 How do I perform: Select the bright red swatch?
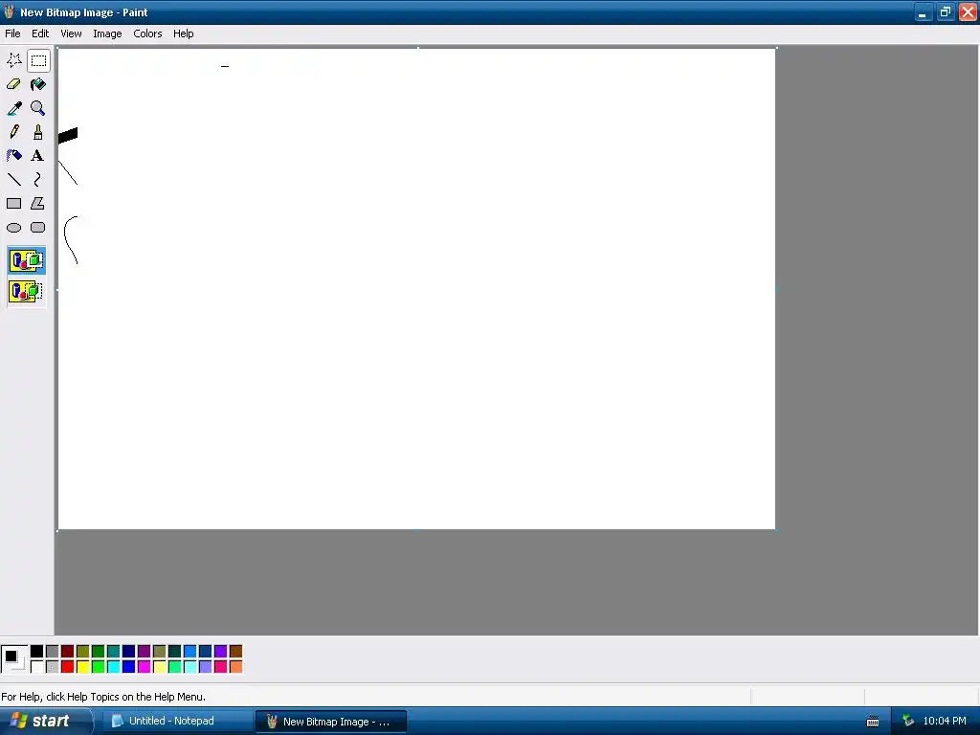pyautogui.click(x=68, y=667)
